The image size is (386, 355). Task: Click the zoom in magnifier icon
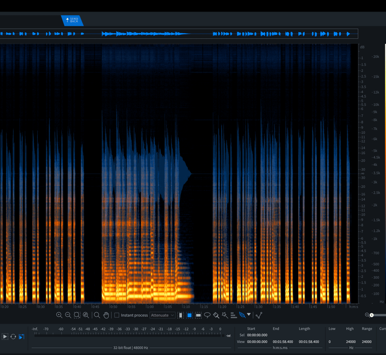(59, 315)
